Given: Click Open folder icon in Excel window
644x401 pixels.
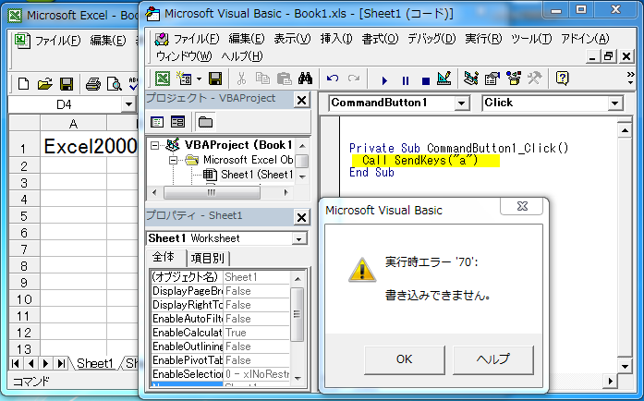Looking at the screenshot, I should pos(44,84).
